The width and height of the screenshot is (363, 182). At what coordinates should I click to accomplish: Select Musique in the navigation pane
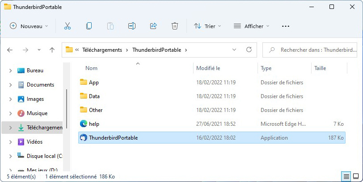[37, 113]
